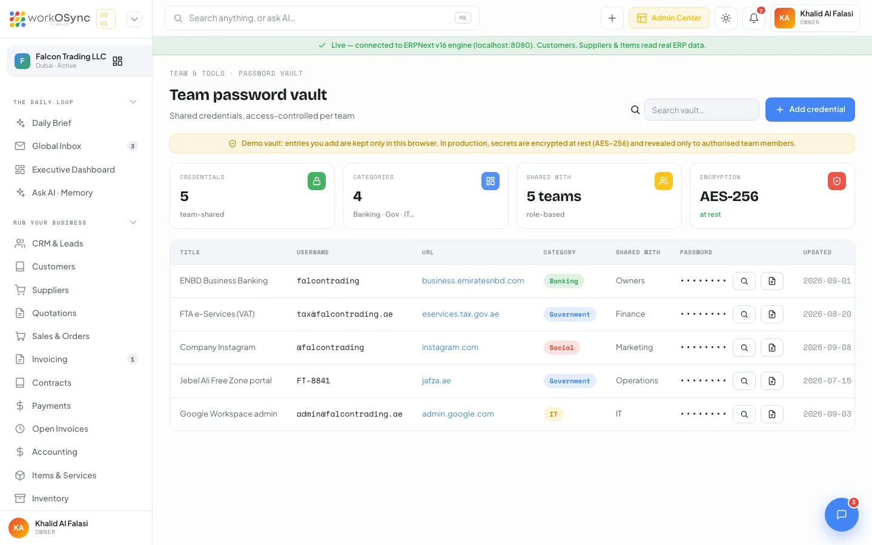Copy password for Jebel Ali Free Zone portal
This screenshot has height=545, width=872.
(772, 381)
